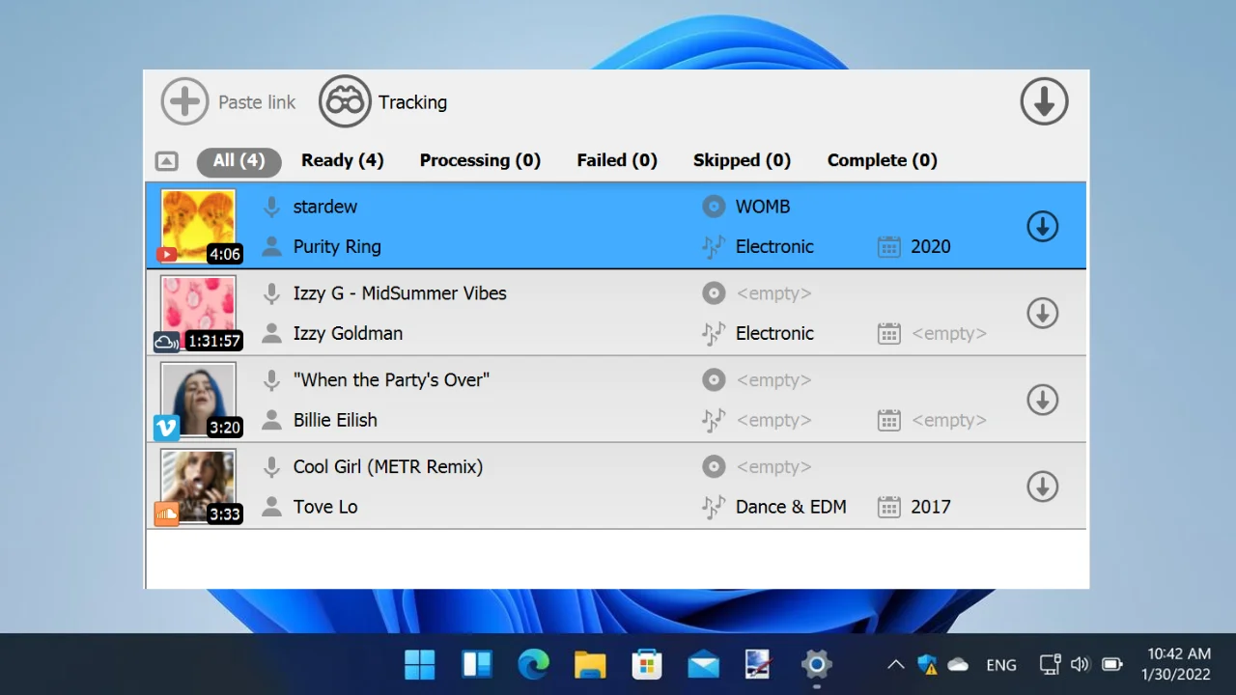This screenshot has height=695, width=1236.
Task: Edit the album text WOMB
Action: (x=763, y=207)
